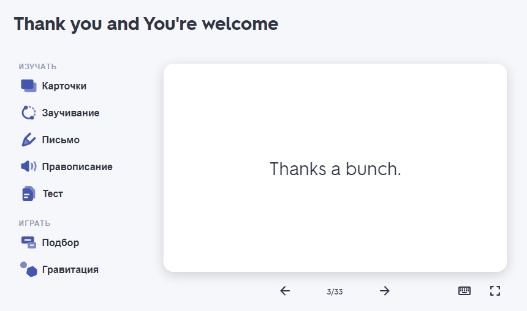Open the Заучивание study mode
Viewport: 527px width, 311px height.
(x=70, y=113)
